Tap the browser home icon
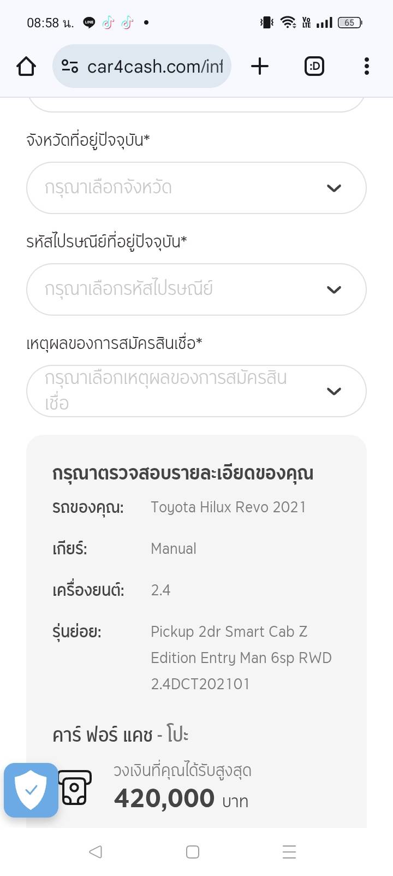Screen dimensions: 393x876 coord(26,67)
